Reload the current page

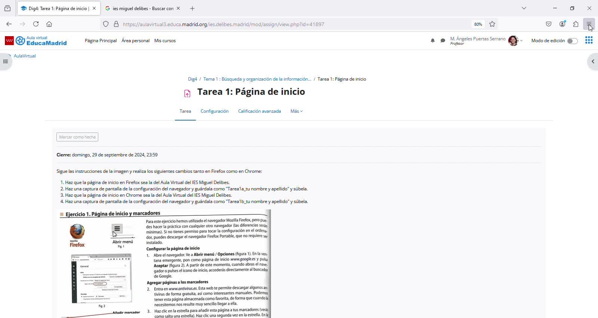point(36,24)
